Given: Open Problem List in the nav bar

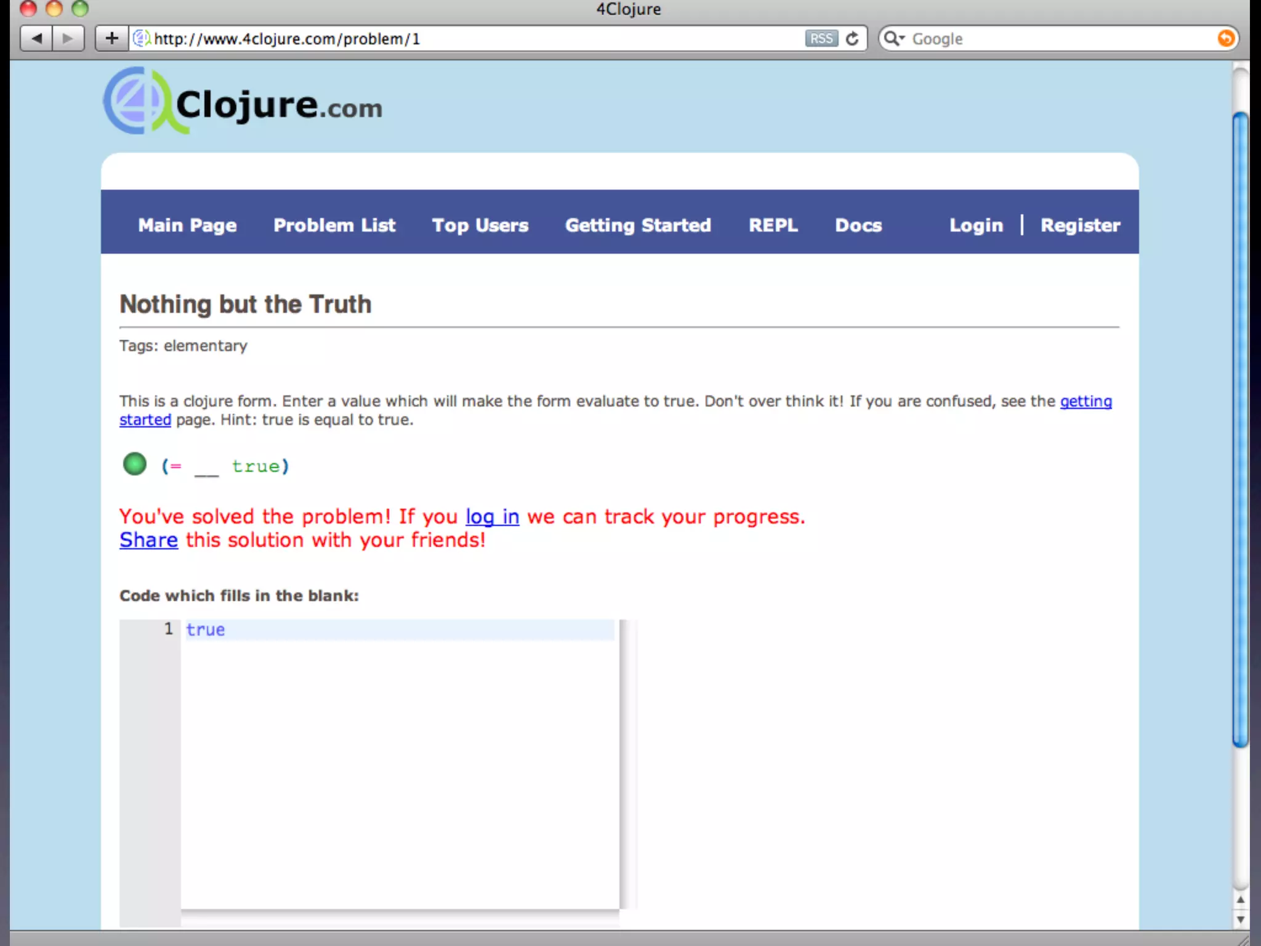Looking at the screenshot, I should [334, 225].
